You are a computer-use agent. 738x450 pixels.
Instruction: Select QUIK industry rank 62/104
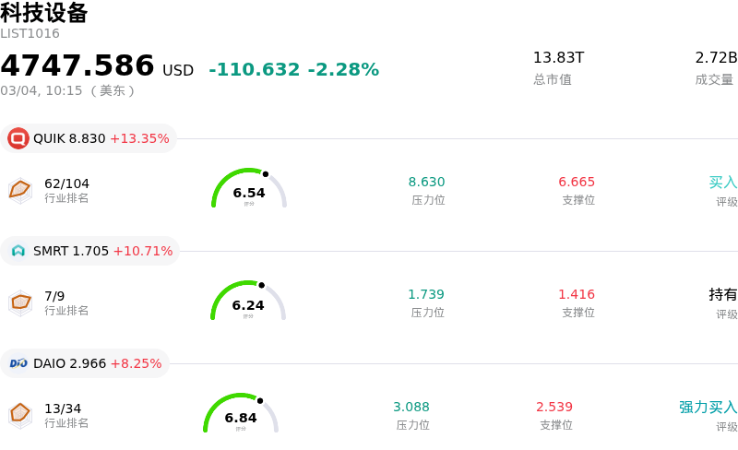coord(66,184)
